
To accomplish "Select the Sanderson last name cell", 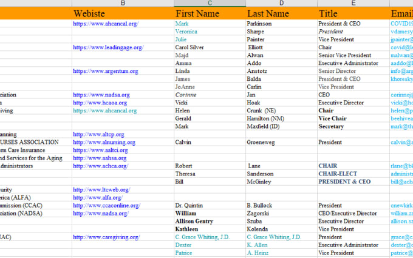I will (x=282, y=174).
